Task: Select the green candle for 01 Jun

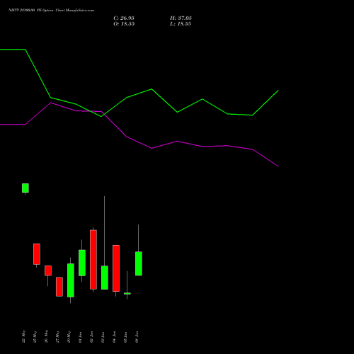Action: point(82,263)
